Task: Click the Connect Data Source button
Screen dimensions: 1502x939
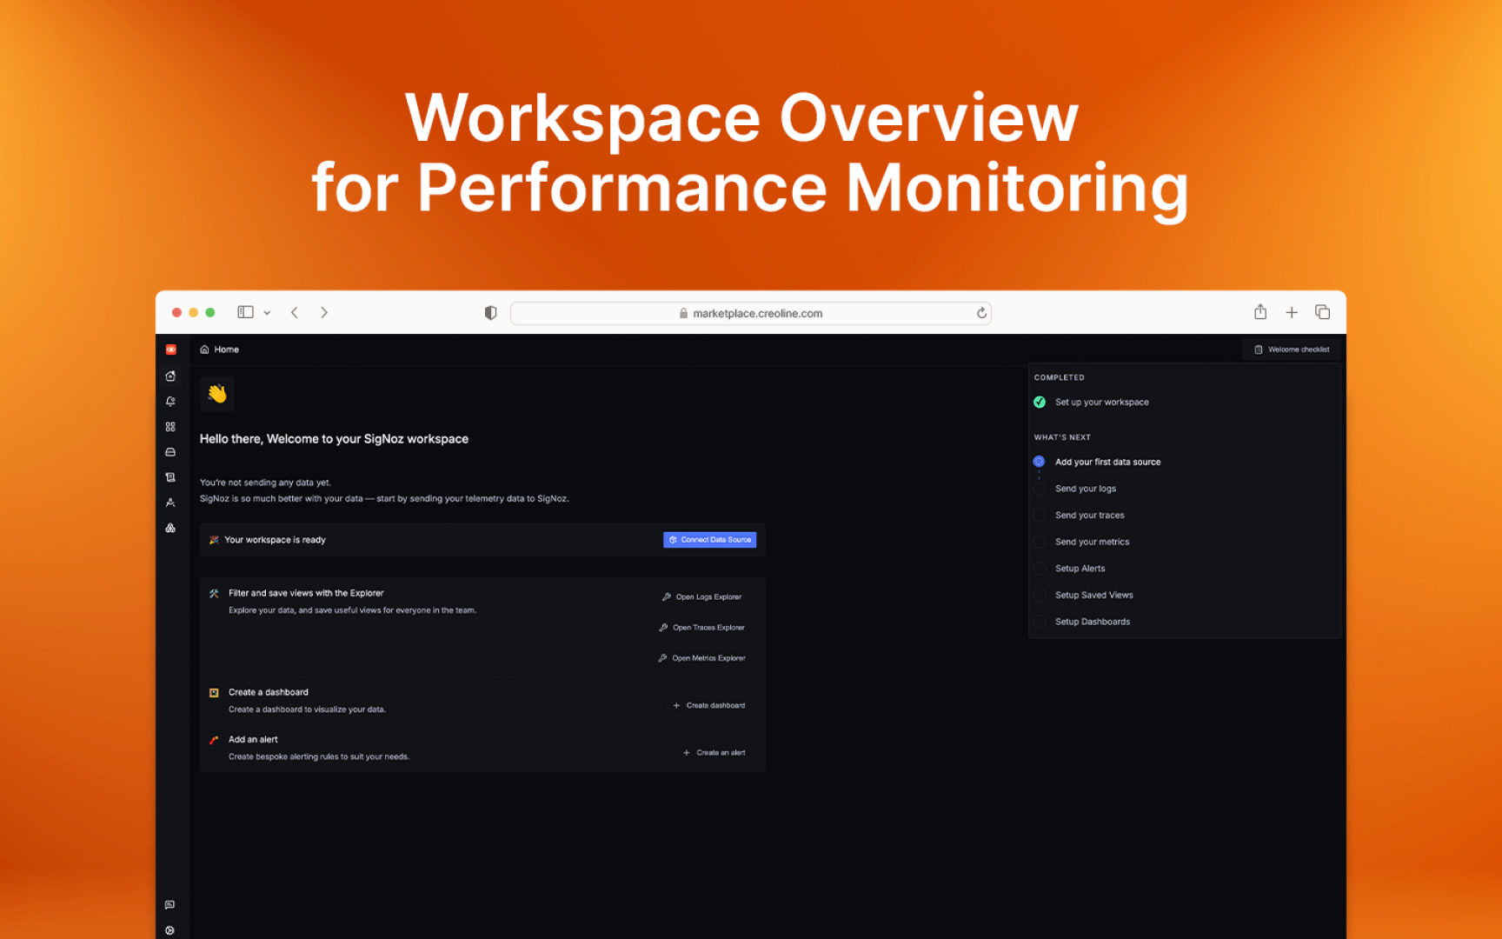Action: [x=709, y=540]
